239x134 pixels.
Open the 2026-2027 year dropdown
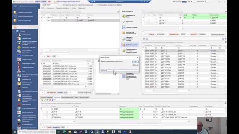(x=57, y=5)
